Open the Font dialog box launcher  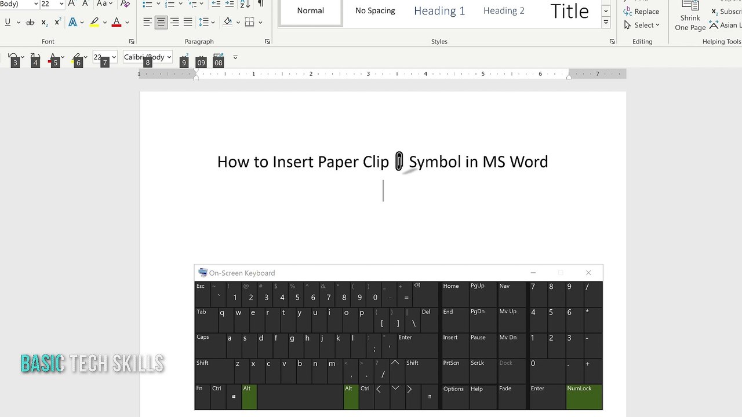[x=132, y=42]
